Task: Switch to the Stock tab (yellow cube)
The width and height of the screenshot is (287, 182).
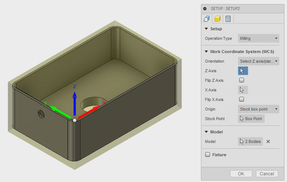Action: (x=218, y=19)
